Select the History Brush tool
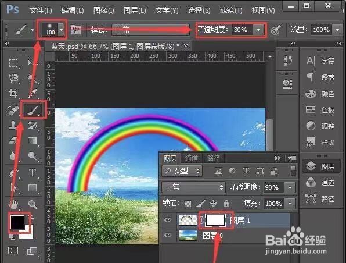Viewport: 346px width, 263px height. (33, 125)
